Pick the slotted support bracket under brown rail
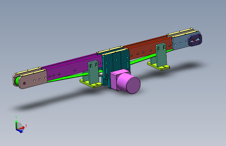226x146 pixels. pyautogui.click(x=161, y=55)
